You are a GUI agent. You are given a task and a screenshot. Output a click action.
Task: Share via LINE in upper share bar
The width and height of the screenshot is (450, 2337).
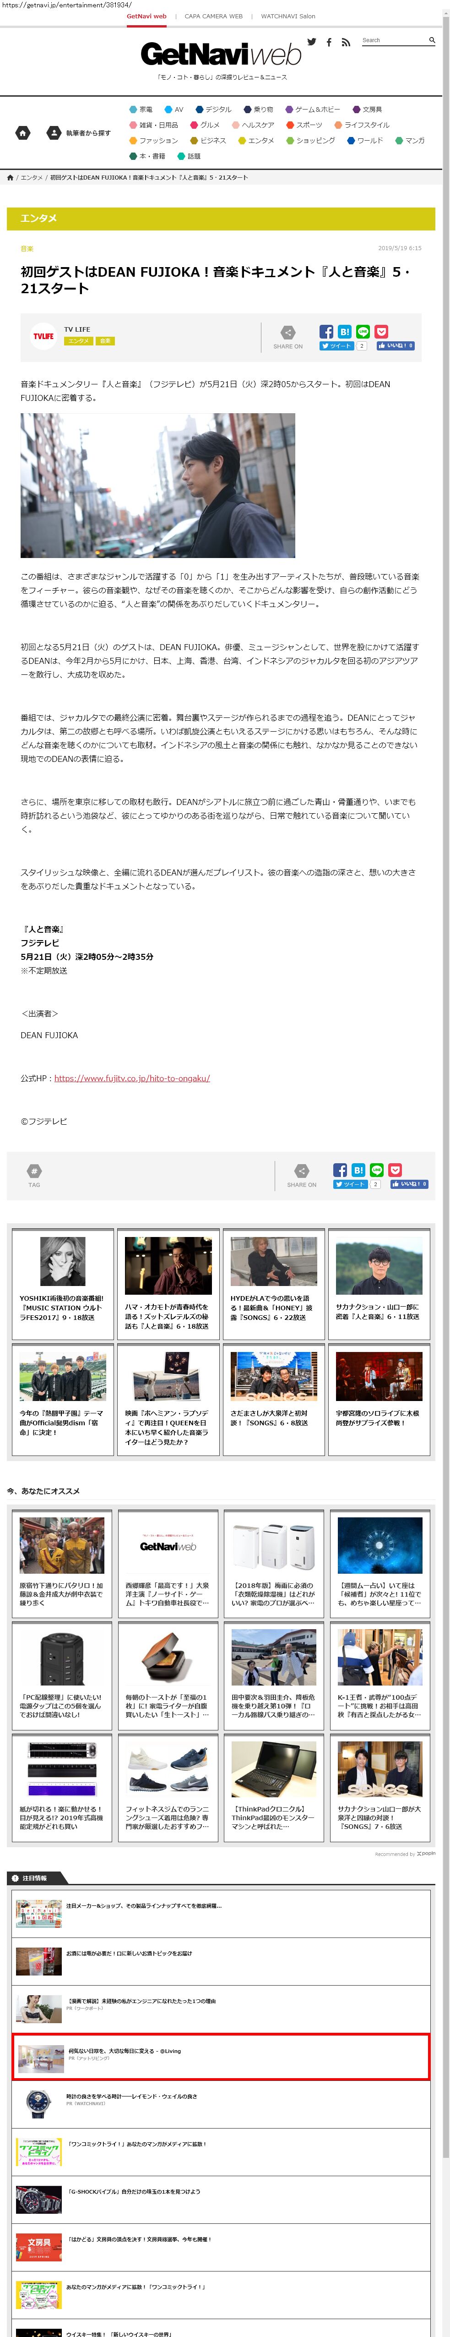[363, 331]
